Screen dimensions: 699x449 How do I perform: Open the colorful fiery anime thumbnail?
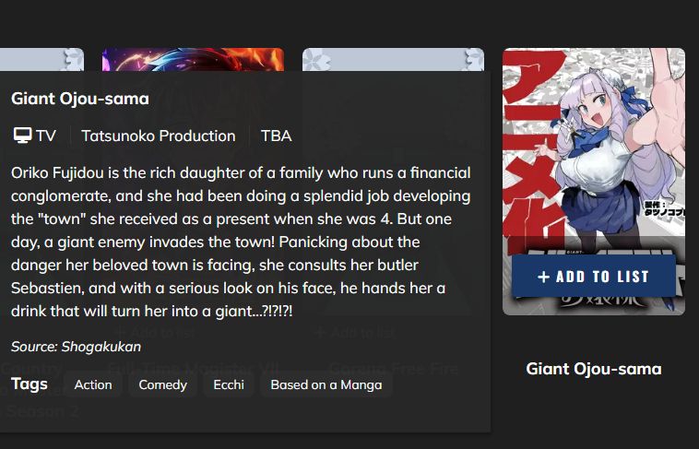192,59
